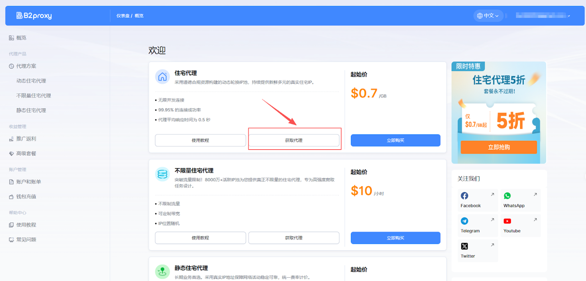Click the 静态住宅代理 location icon
The height and width of the screenshot is (281, 586).
tap(162, 272)
